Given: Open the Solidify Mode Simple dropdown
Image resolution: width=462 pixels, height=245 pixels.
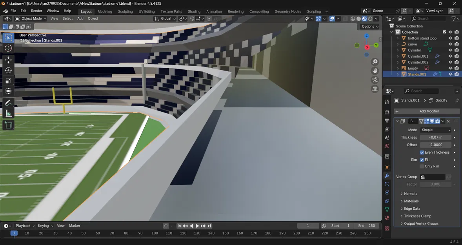Looking at the screenshot, I should pyautogui.click(x=435, y=130).
